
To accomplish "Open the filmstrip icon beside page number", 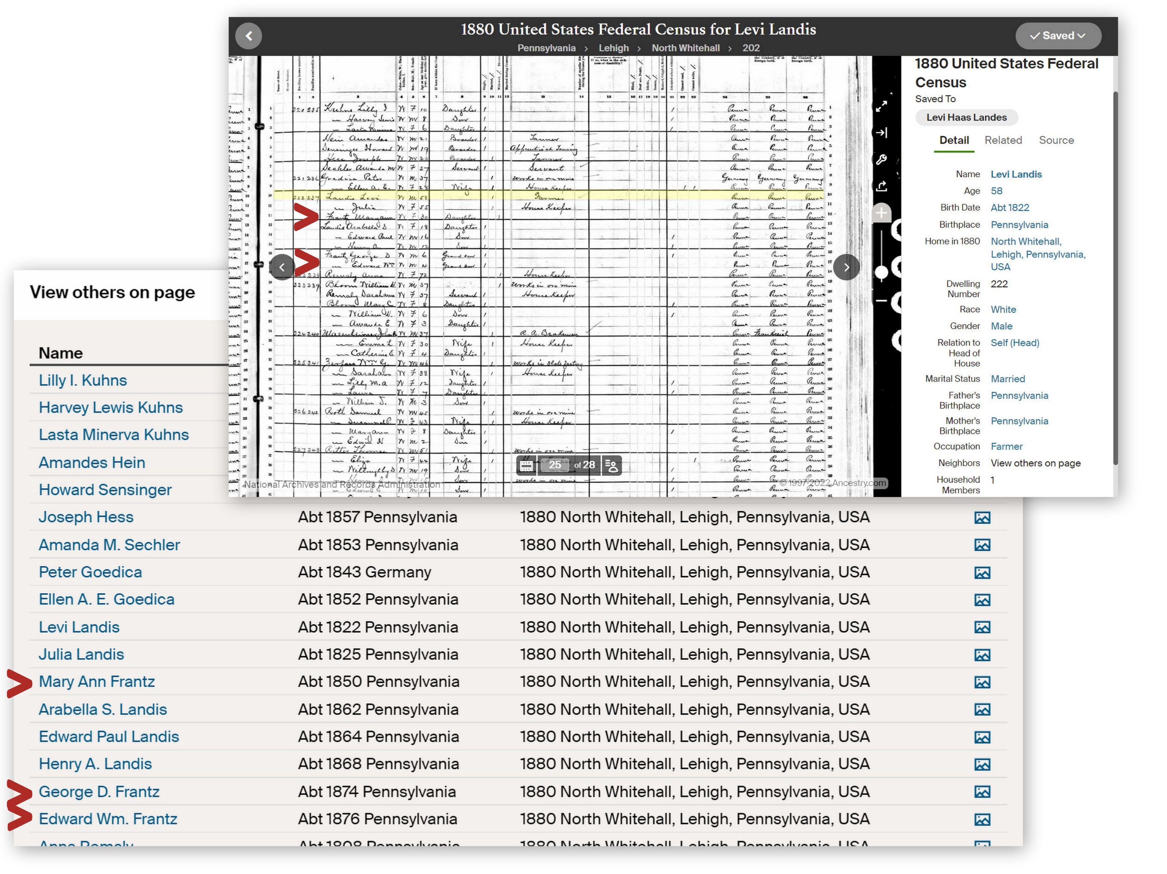I will [x=526, y=465].
